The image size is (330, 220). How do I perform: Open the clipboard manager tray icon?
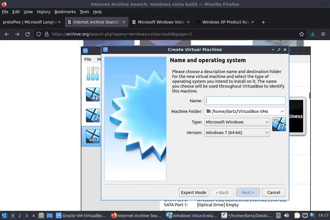pos(297,215)
